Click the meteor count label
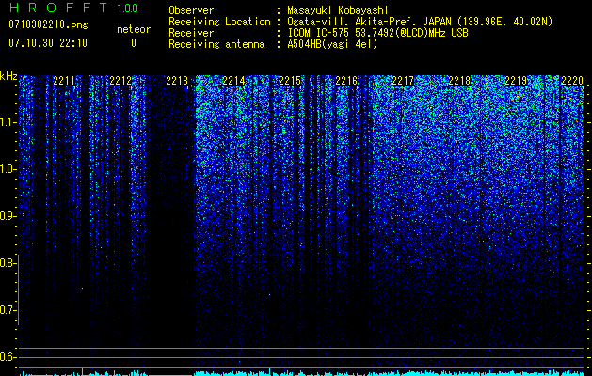This screenshot has height=376, width=592. point(134,29)
